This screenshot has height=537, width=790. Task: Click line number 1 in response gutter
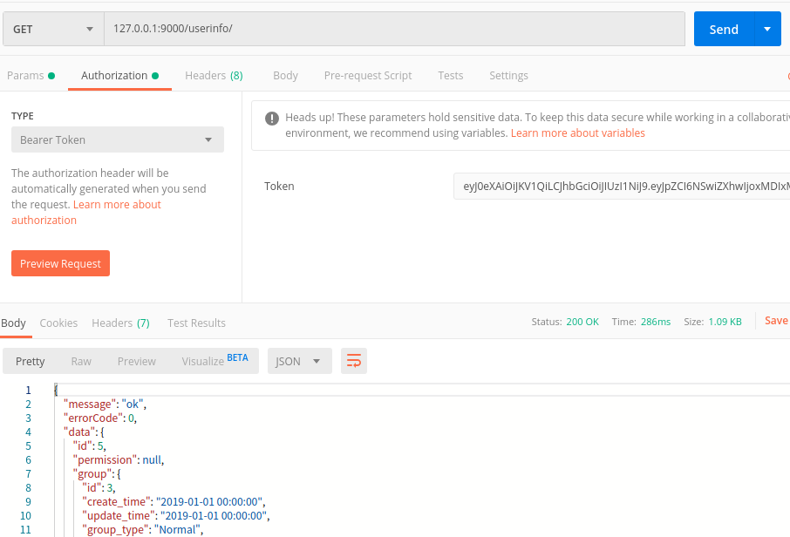28,390
